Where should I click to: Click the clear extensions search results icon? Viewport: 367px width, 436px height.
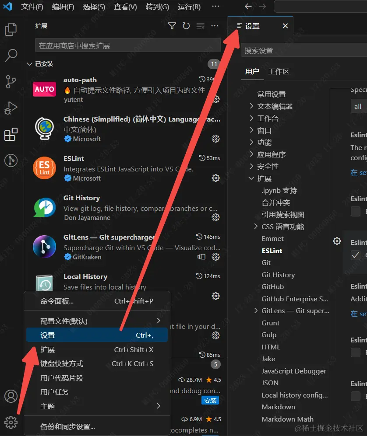pos(201,26)
